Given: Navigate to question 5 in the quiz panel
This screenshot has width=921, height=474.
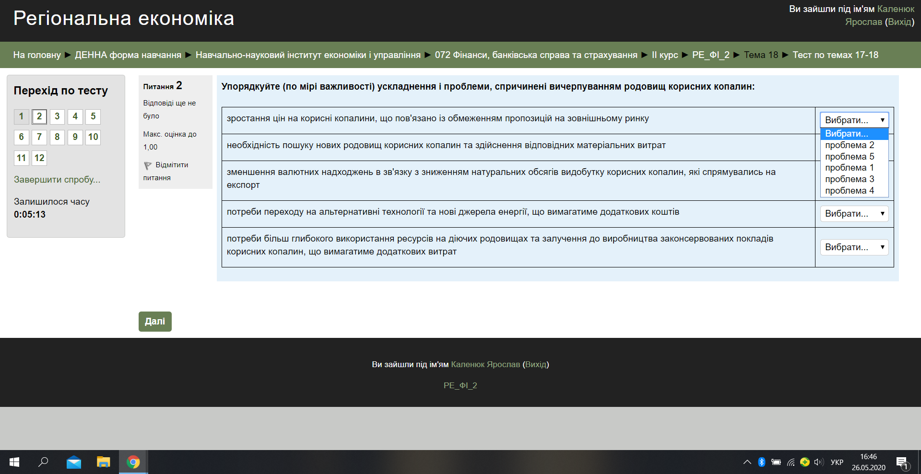Looking at the screenshot, I should click(93, 116).
